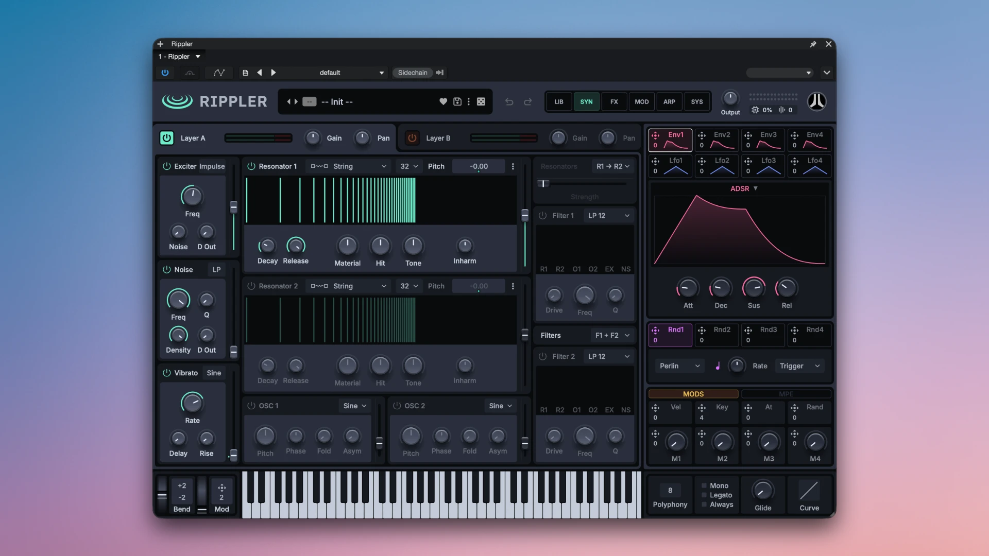Click the MODS section button
The height and width of the screenshot is (556, 989).
click(x=693, y=394)
